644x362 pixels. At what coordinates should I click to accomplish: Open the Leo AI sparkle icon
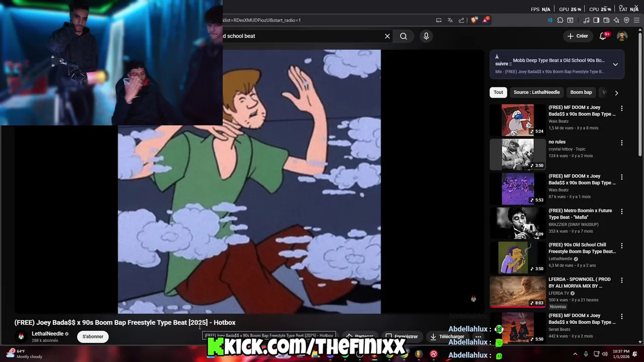[x=616, y=20]
